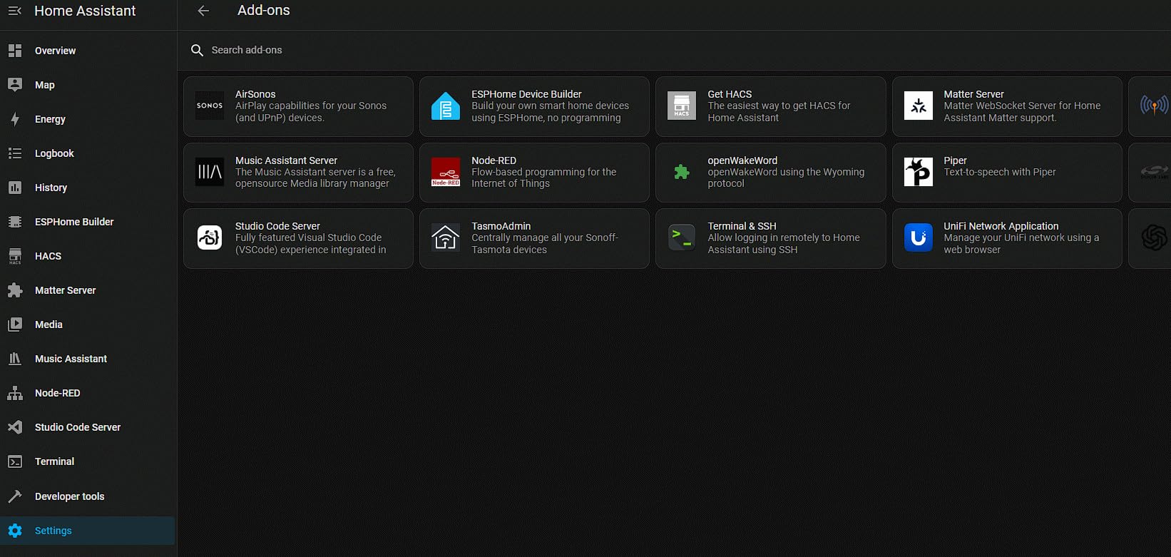Image resolution: width=1171 pixels, height=557 pixels.
Task: Click the AirSonos Sonos logo icon
Action: click(x=210, y=106)
